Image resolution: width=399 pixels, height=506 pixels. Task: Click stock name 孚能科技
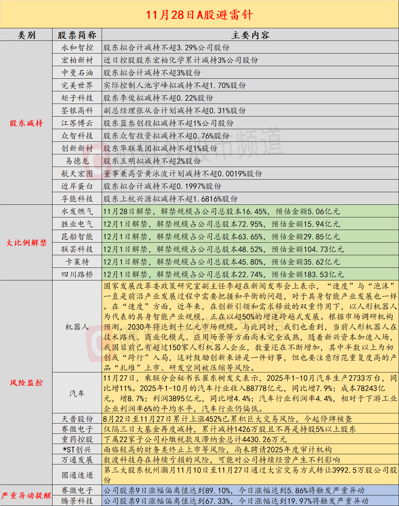pyautogui.click(x=77, y=199)
